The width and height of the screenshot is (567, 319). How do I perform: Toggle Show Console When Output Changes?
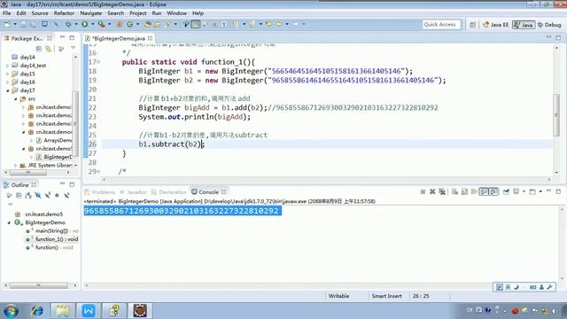484,191
